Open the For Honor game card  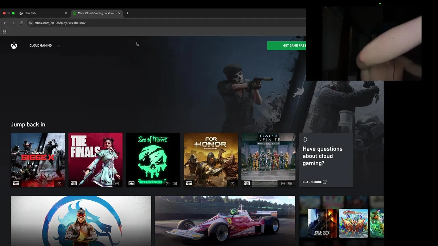(211, 160)
